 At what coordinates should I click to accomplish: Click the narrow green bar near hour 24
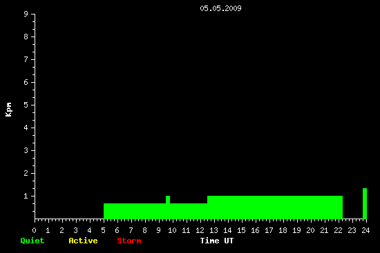pyautogui.click(x=365, y=203)
